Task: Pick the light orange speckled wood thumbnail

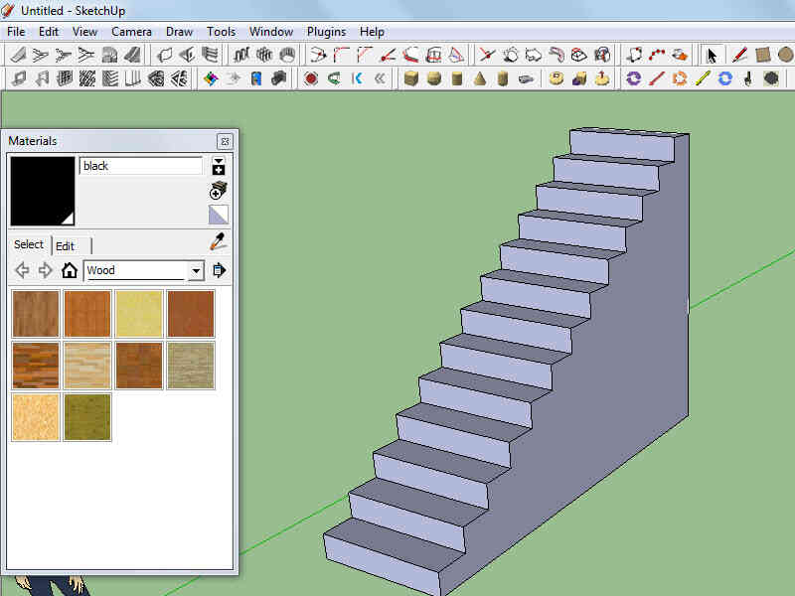Action: click(x=36, y=417)
